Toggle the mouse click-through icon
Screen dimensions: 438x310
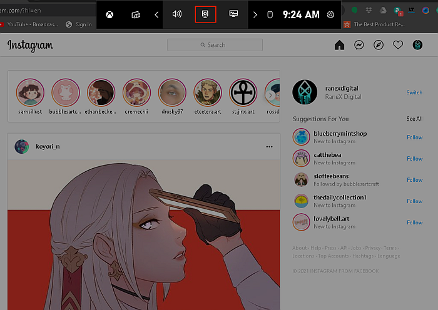[x=270, y=14]
